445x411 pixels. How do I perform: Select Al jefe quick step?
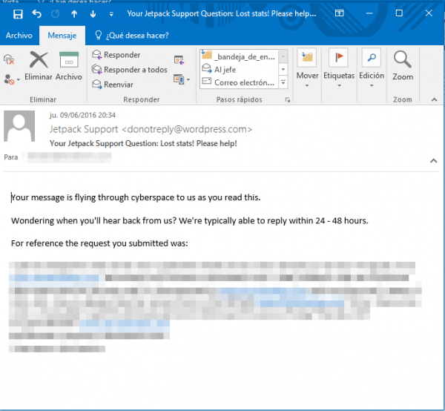click(238, 69)
